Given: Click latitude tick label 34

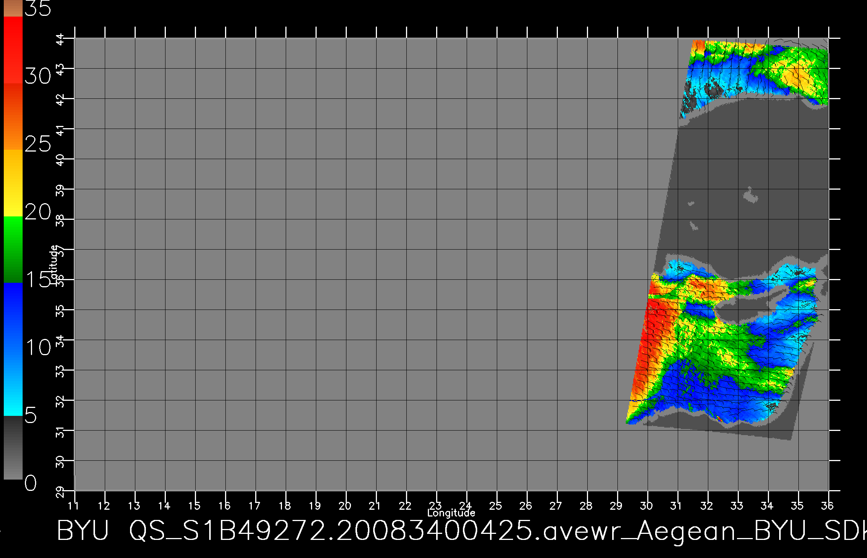Looking at the screenshot, I should (60, 341).
